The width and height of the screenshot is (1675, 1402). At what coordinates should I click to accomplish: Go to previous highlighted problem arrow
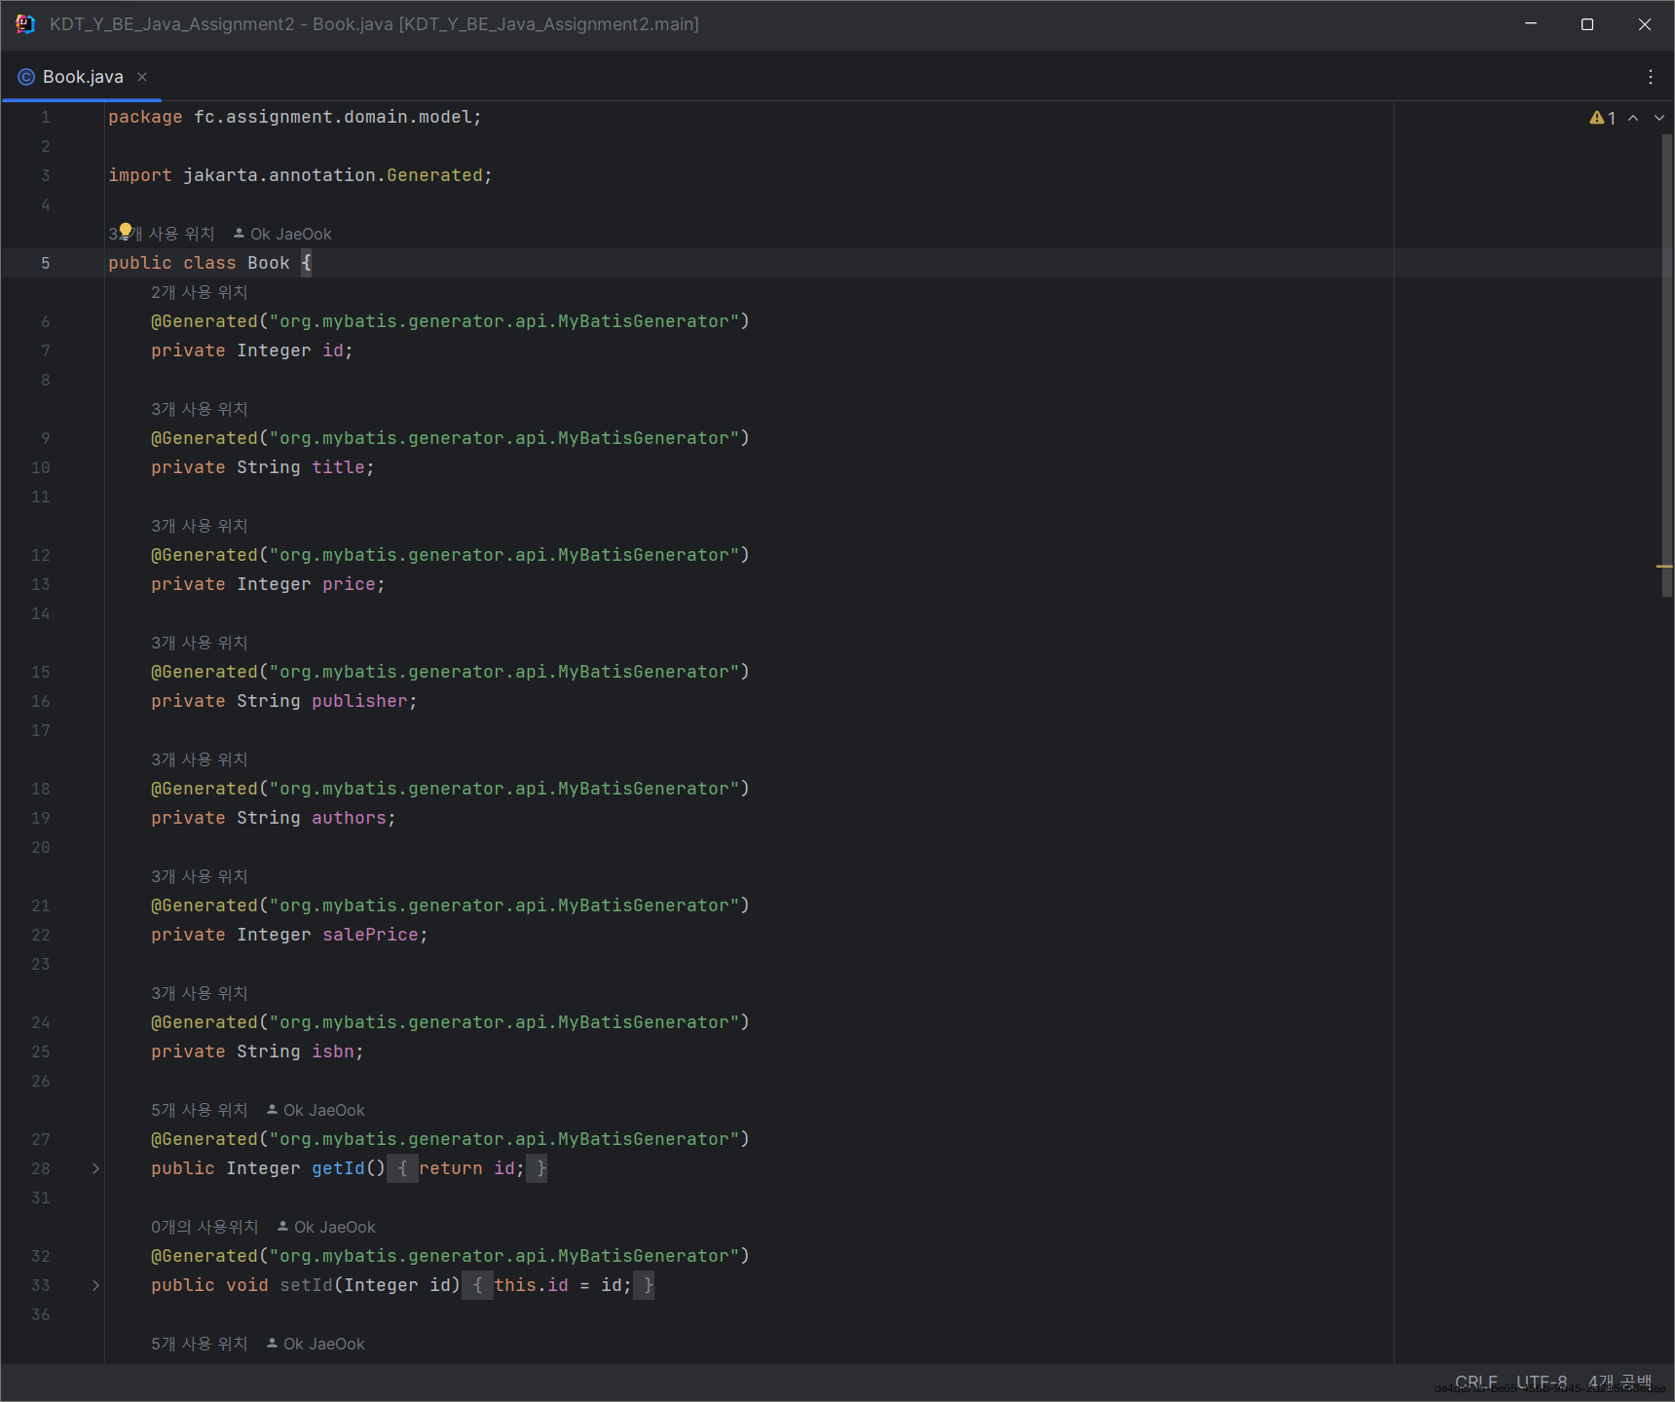click(1633, 118)
